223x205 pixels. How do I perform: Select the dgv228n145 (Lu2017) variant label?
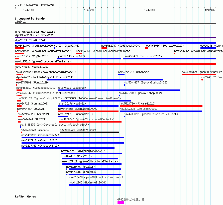click(71, 56)
